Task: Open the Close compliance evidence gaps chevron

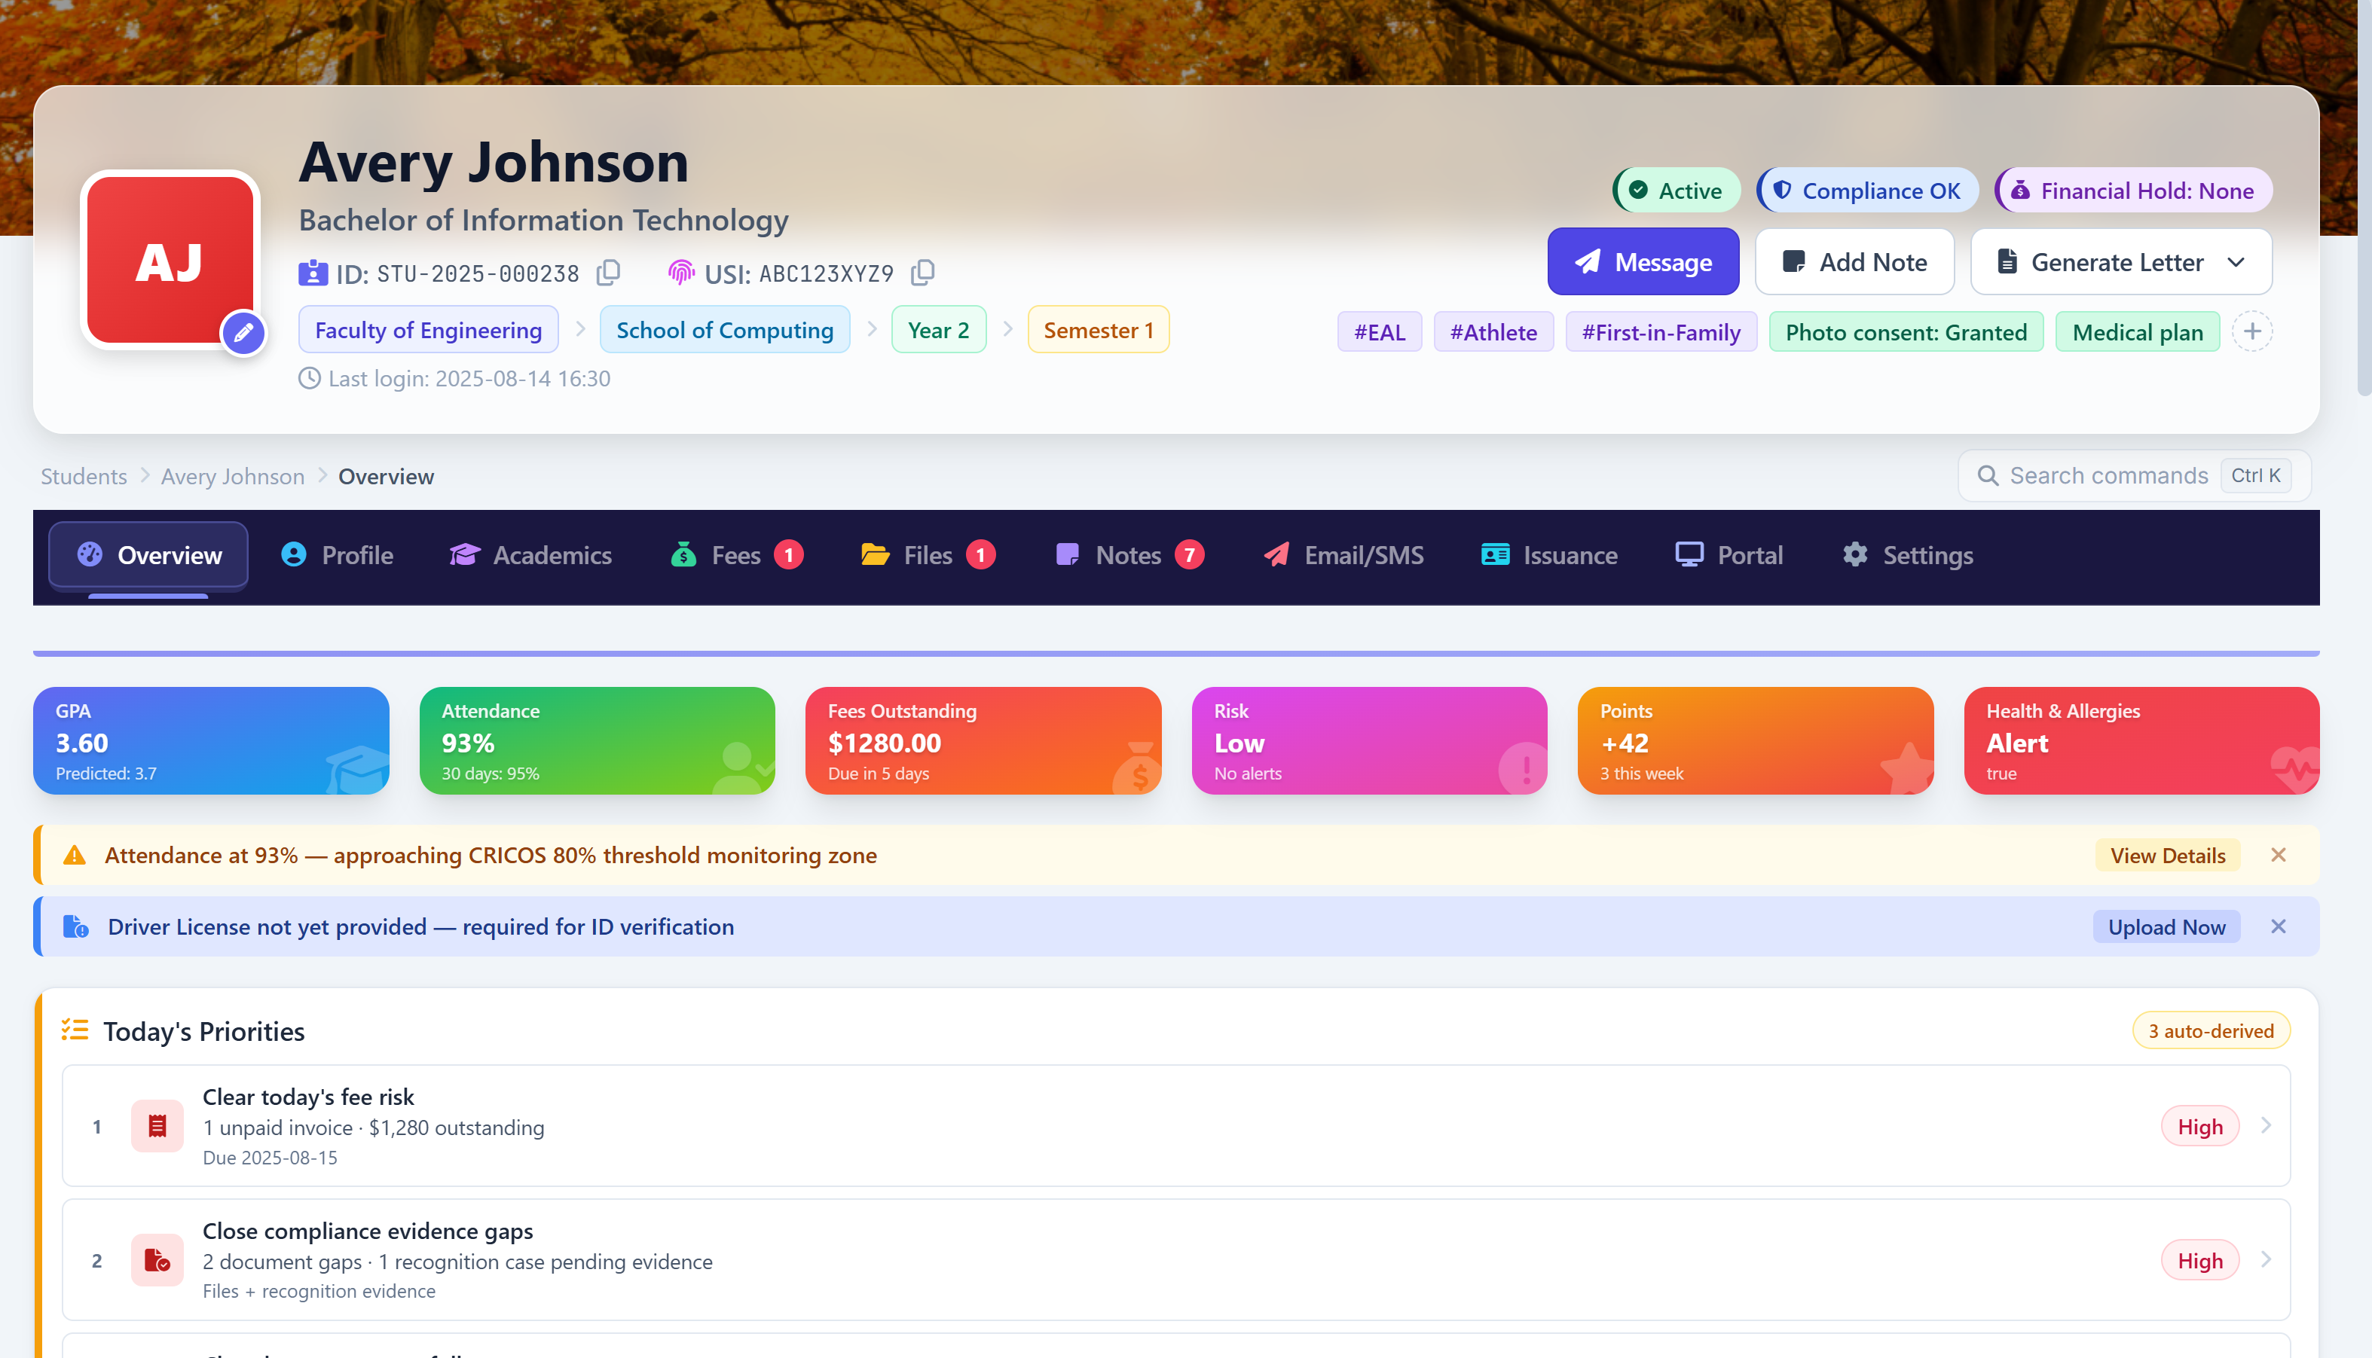Action: pyautogui.click(x=2266, y=1260)
